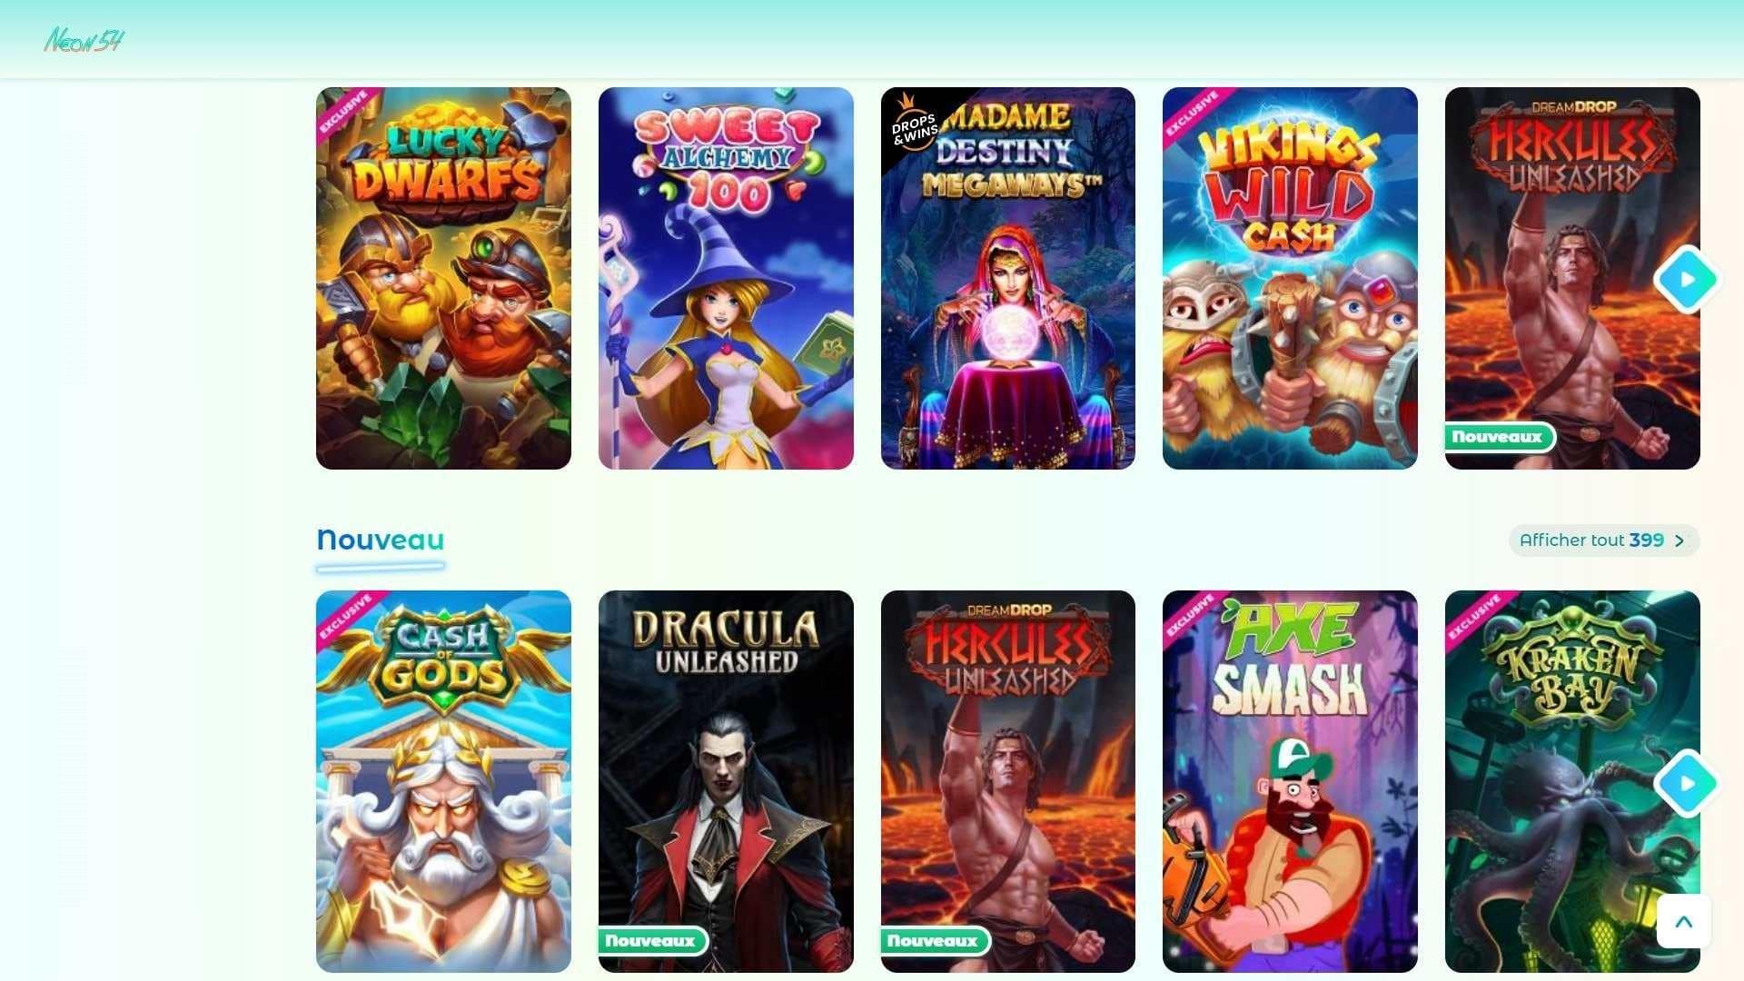Screen dimensions: 1744x981
Task: Open Hercules Unleashed in the top row
Action: pyautogui.click(x=1572, y=278)
